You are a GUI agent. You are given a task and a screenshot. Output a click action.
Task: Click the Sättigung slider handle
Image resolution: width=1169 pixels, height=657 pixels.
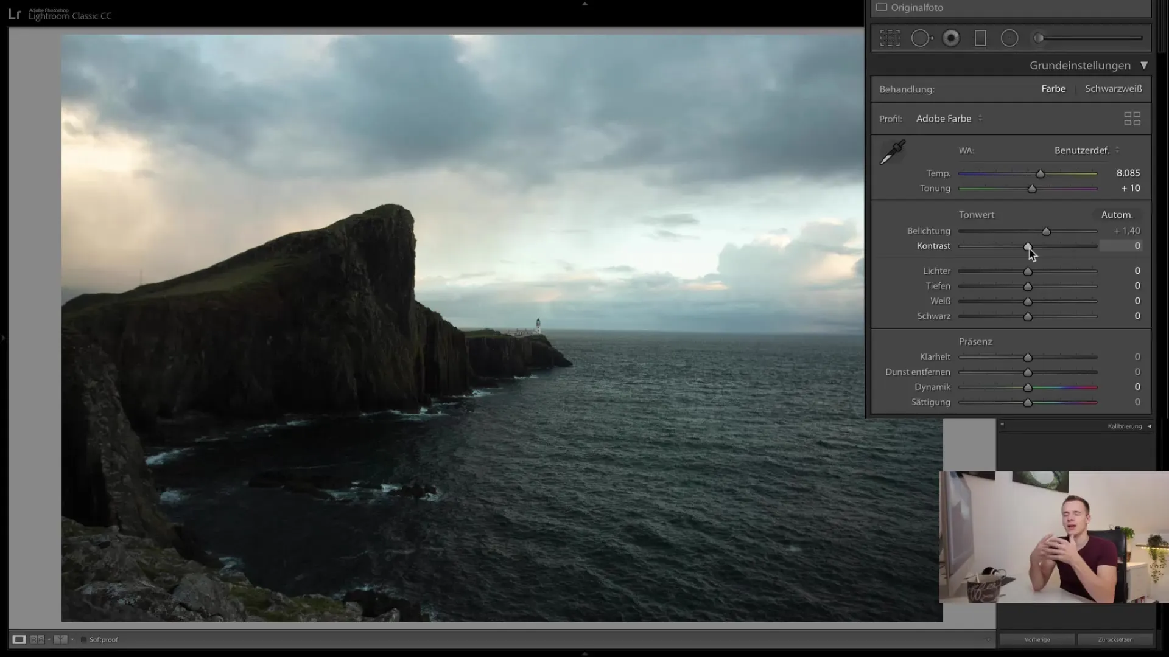[x=1028, y=403]
